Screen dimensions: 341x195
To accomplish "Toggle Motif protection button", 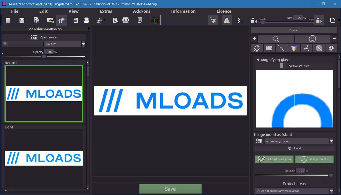I will click(314, 159).
